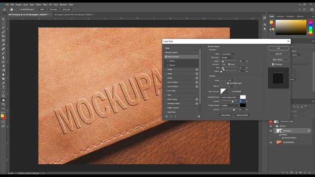Select the Eraser tool
This screenshot has width=315, height=177.
(x=3, y=66)
